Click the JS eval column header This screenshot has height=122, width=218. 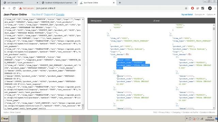(x=156, y=21)
